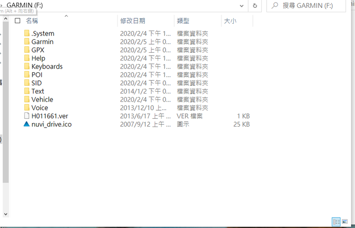
Task: Click the 1 KB size value
Action: click(244, 116)
